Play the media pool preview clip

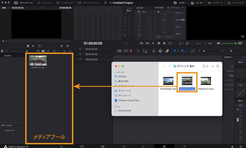coord(33,46)
